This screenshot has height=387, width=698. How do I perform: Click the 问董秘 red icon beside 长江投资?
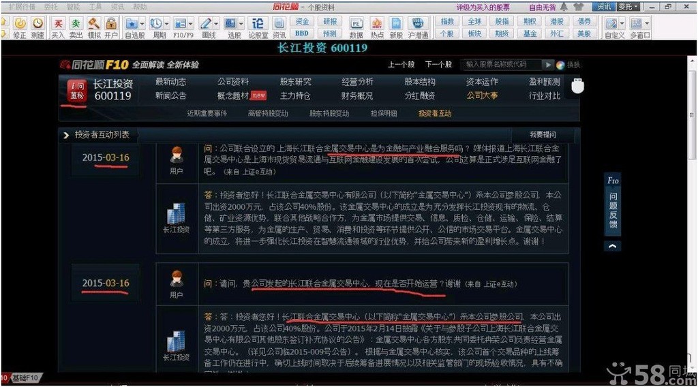point(77,91)
